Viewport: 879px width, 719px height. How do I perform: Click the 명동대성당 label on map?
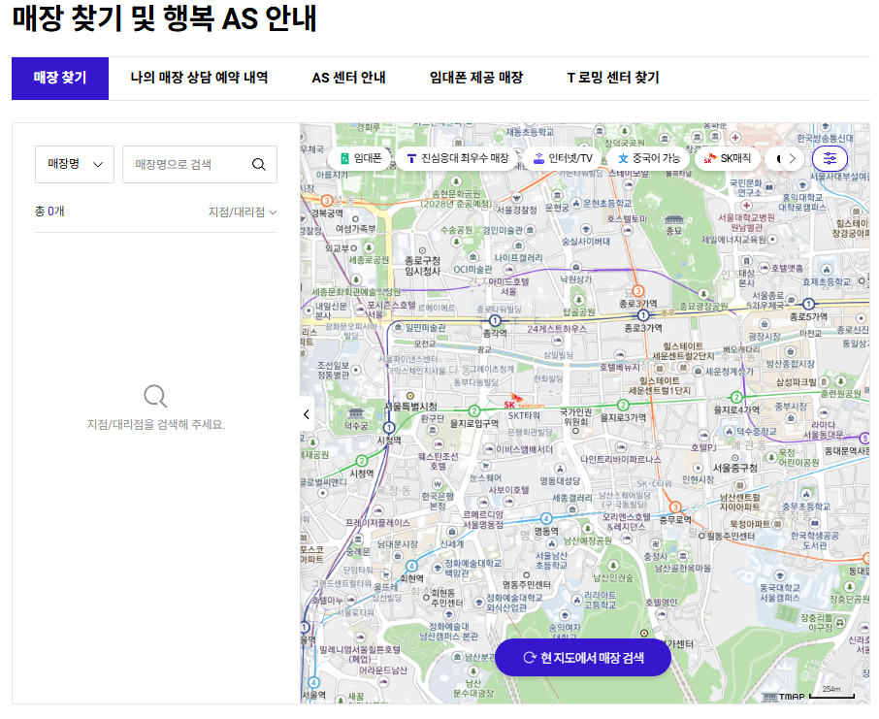click(x=560, y=481)
